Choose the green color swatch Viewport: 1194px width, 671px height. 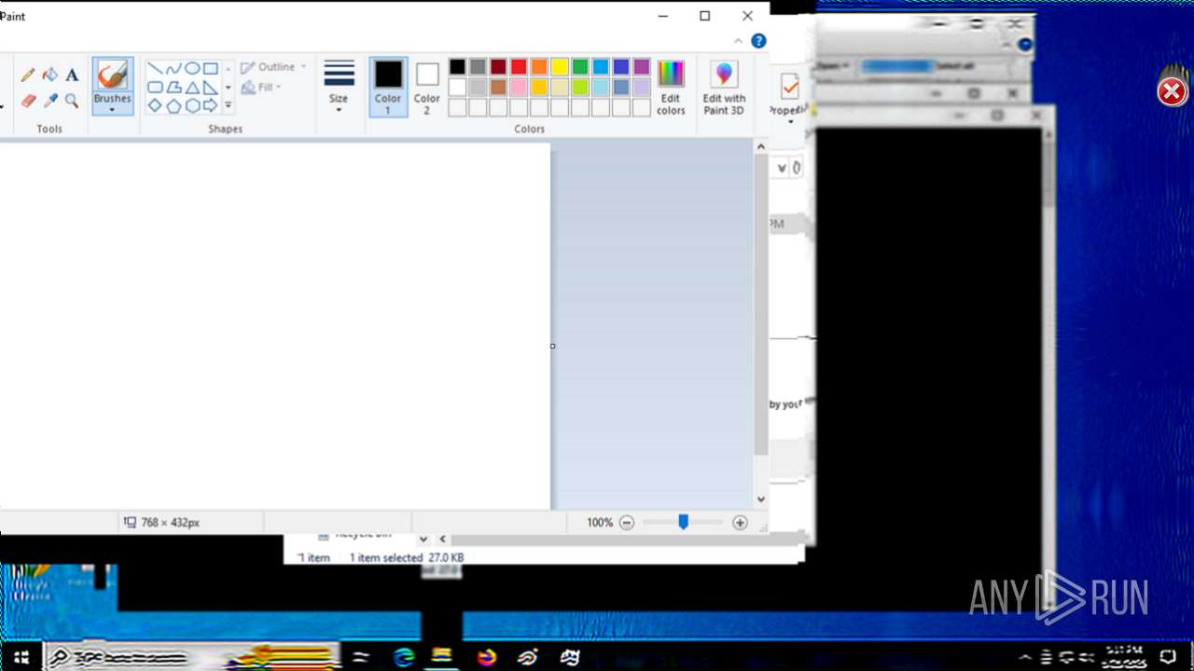click(580, 67)
